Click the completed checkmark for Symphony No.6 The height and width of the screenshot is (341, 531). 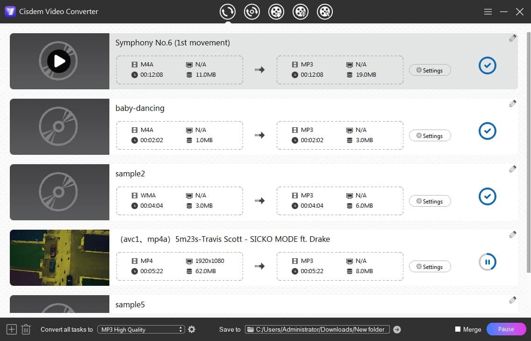(488, 65)
